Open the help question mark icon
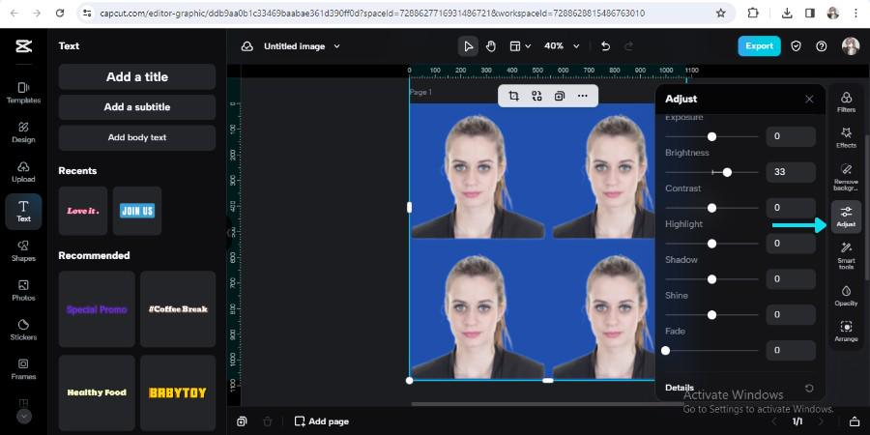 [x=821, y=46]
